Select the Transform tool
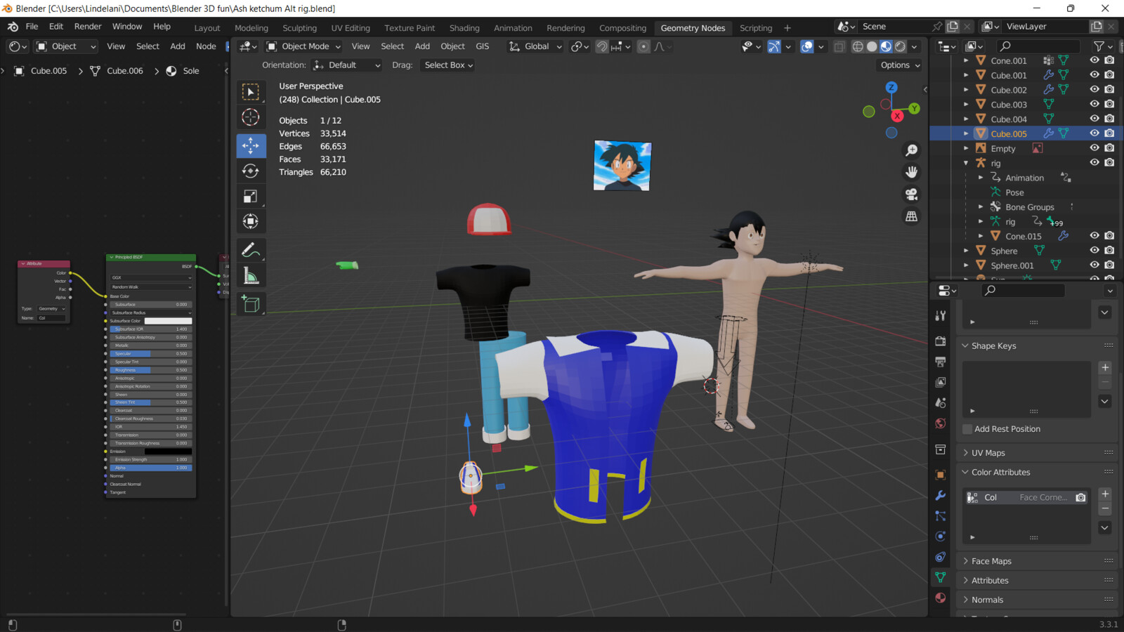 tap(251, 221)
